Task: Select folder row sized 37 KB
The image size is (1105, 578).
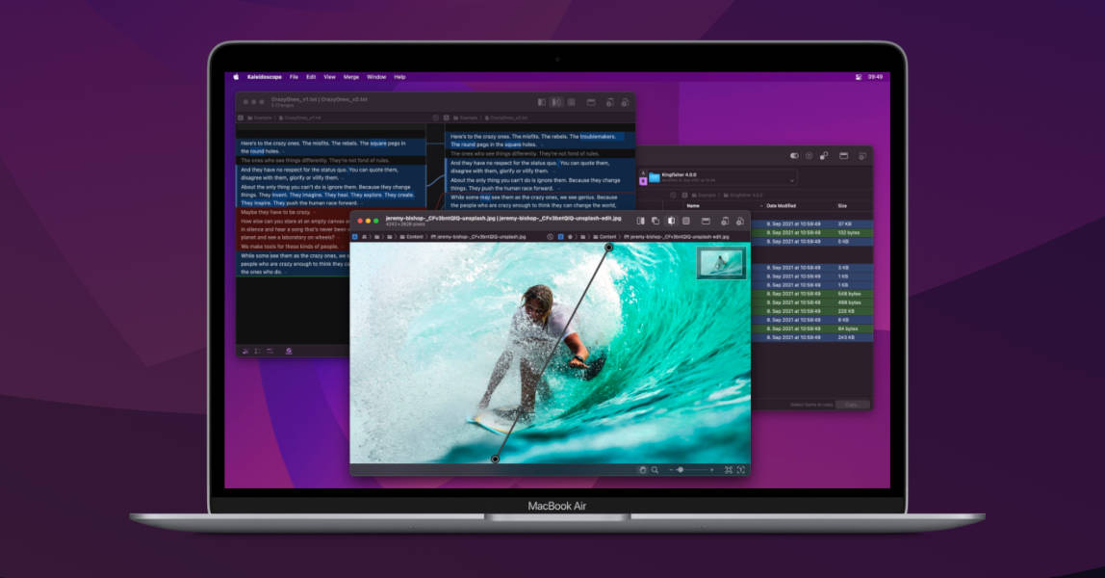Action: pyautogui.click(x=810, y=223)
